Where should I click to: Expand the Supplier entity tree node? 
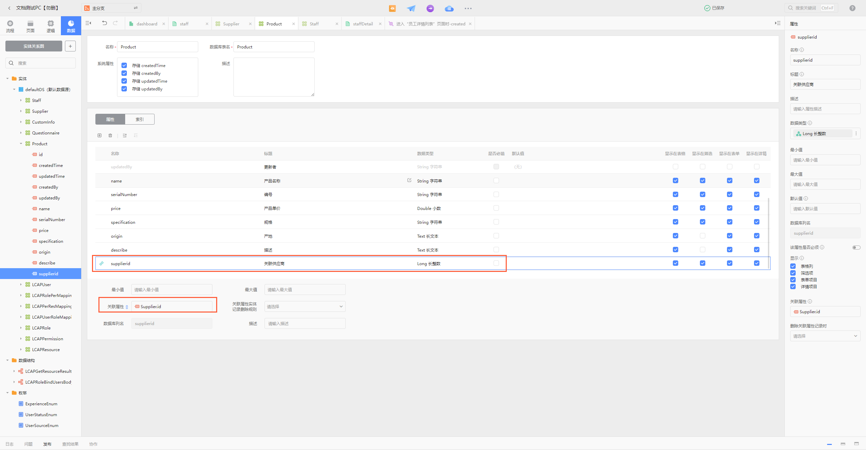click(x=21, y=111)
